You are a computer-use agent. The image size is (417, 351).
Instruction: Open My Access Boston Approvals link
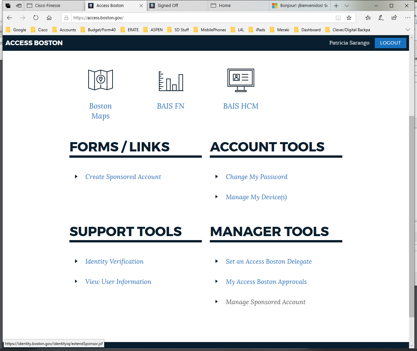(x=266, y=282)
